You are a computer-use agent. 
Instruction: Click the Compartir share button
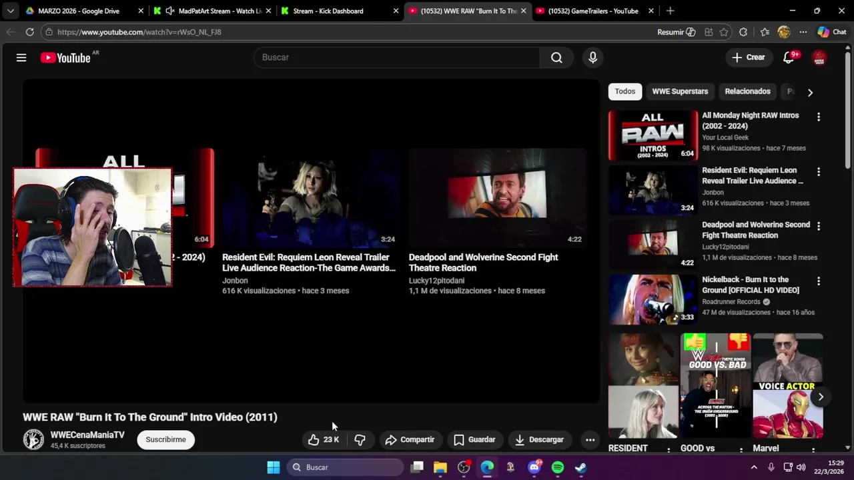tap(410, 439)
